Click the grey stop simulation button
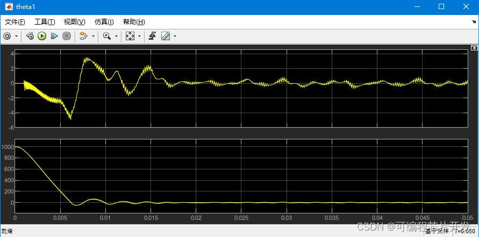 66,36
